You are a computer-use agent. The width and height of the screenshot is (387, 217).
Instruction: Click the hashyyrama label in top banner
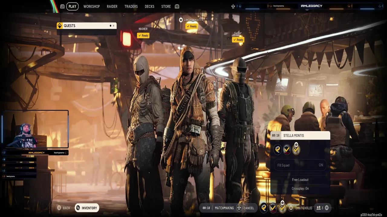[279, 6]
